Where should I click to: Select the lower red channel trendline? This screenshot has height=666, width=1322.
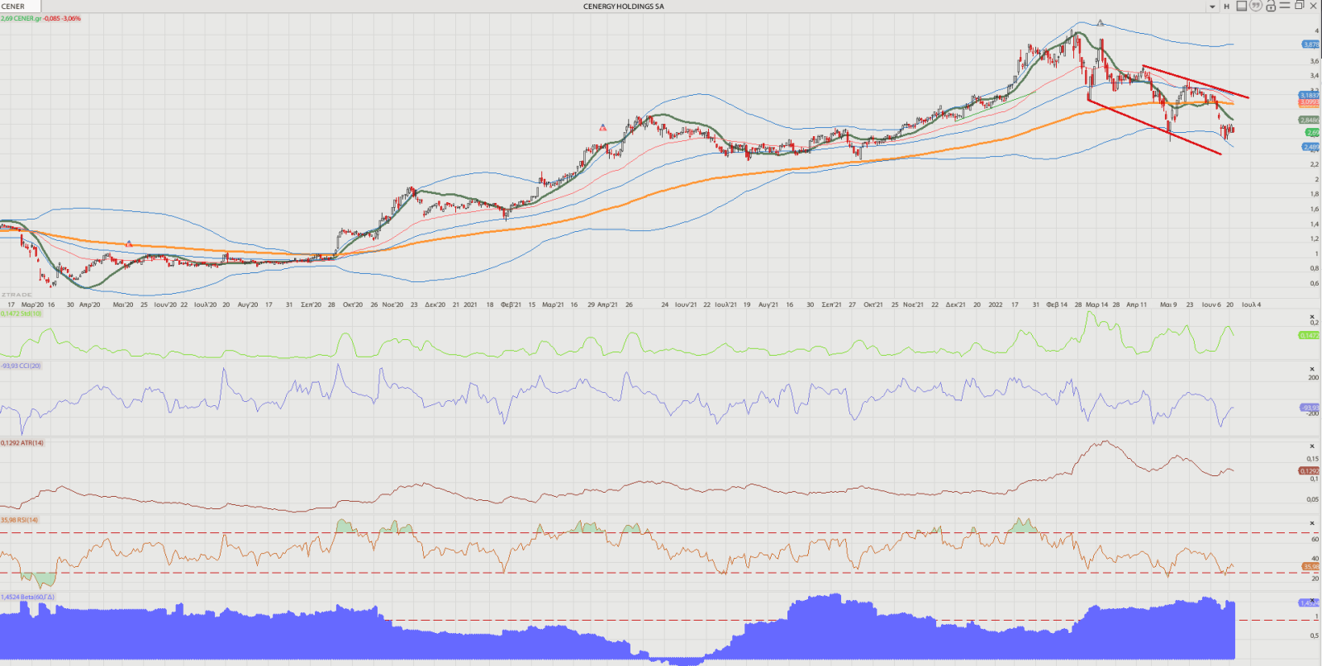pos(1154,128)
